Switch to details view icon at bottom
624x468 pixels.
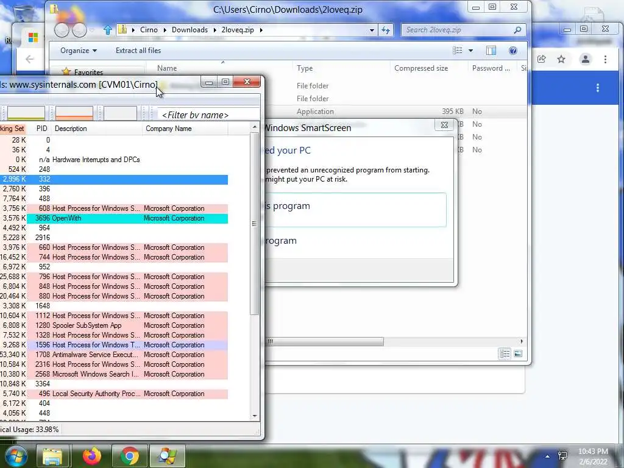pyautogui.click(x=505, y=353)
